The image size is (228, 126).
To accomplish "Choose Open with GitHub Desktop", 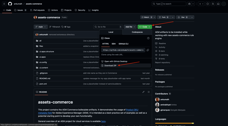I will (x=126, y=61).
